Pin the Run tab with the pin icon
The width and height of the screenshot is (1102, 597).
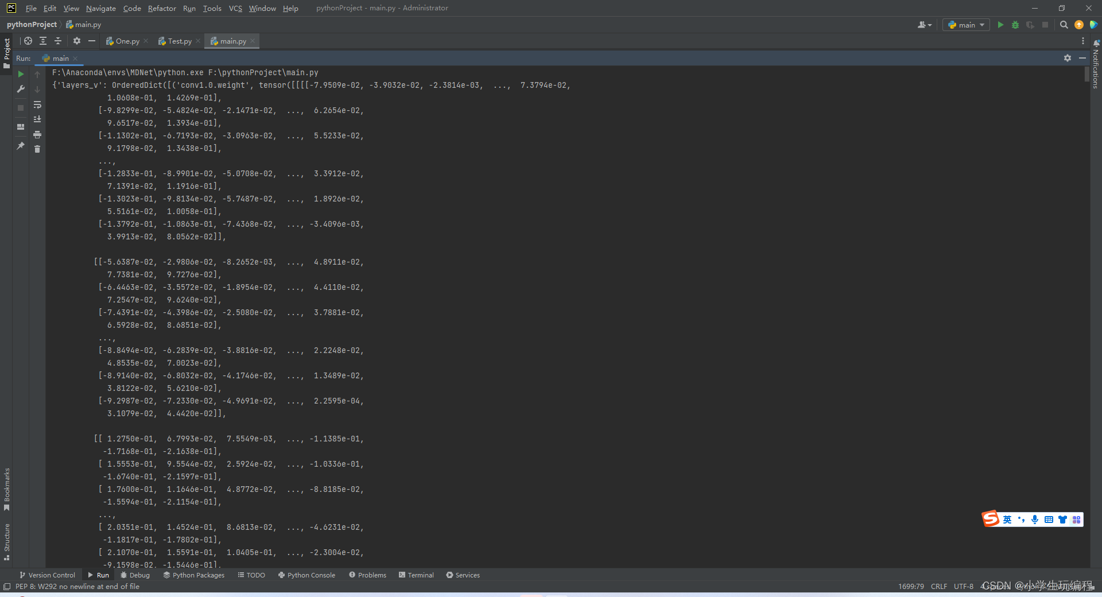pyautogui.click(x=21, y=146)
